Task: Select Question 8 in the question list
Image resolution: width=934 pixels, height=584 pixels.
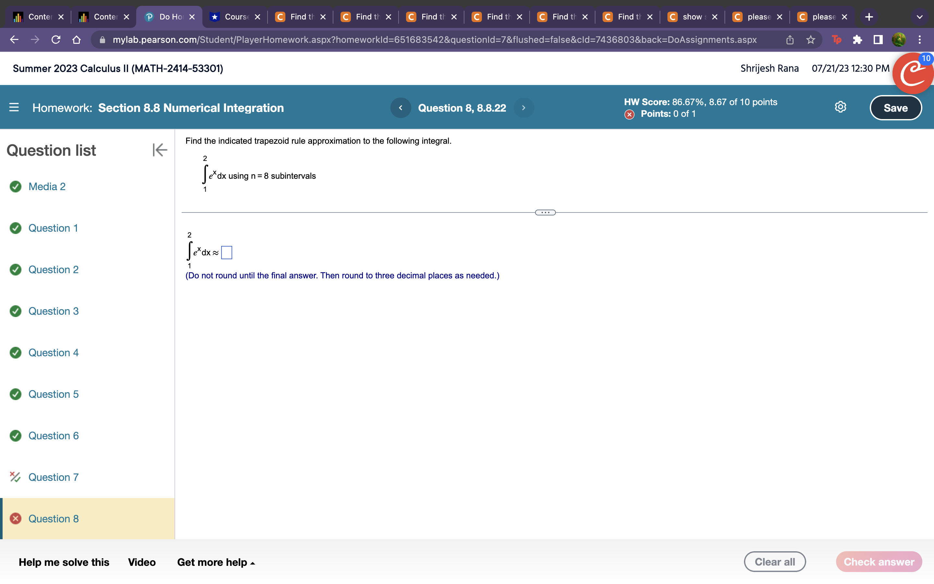Action: pyautogui.click(x=53, y=518)
